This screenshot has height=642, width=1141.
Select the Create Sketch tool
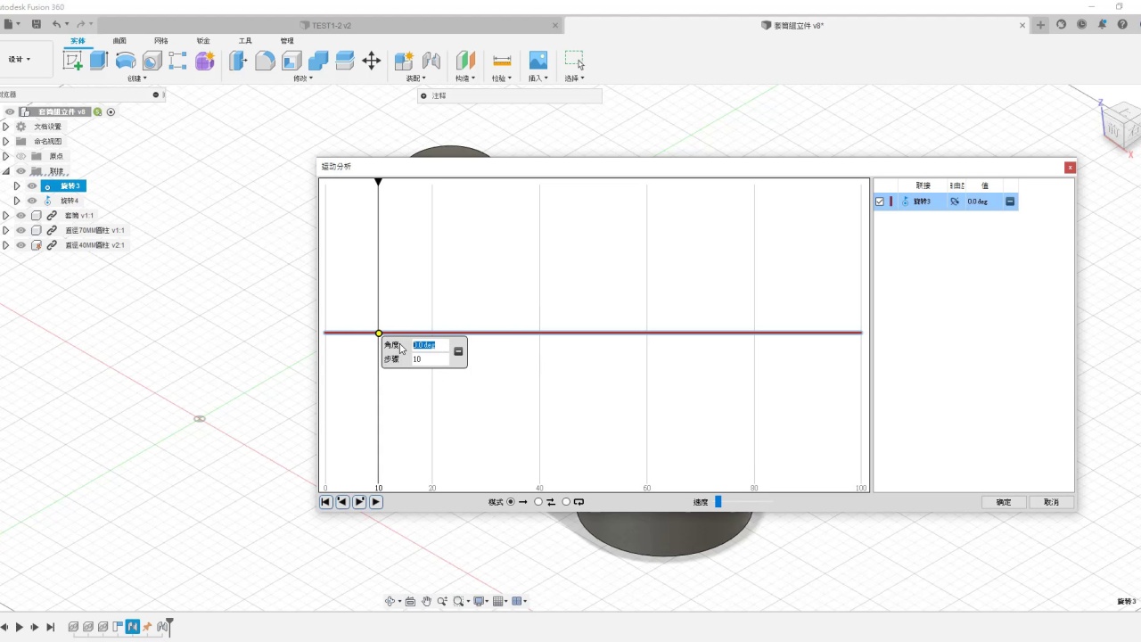pos(73,61)
